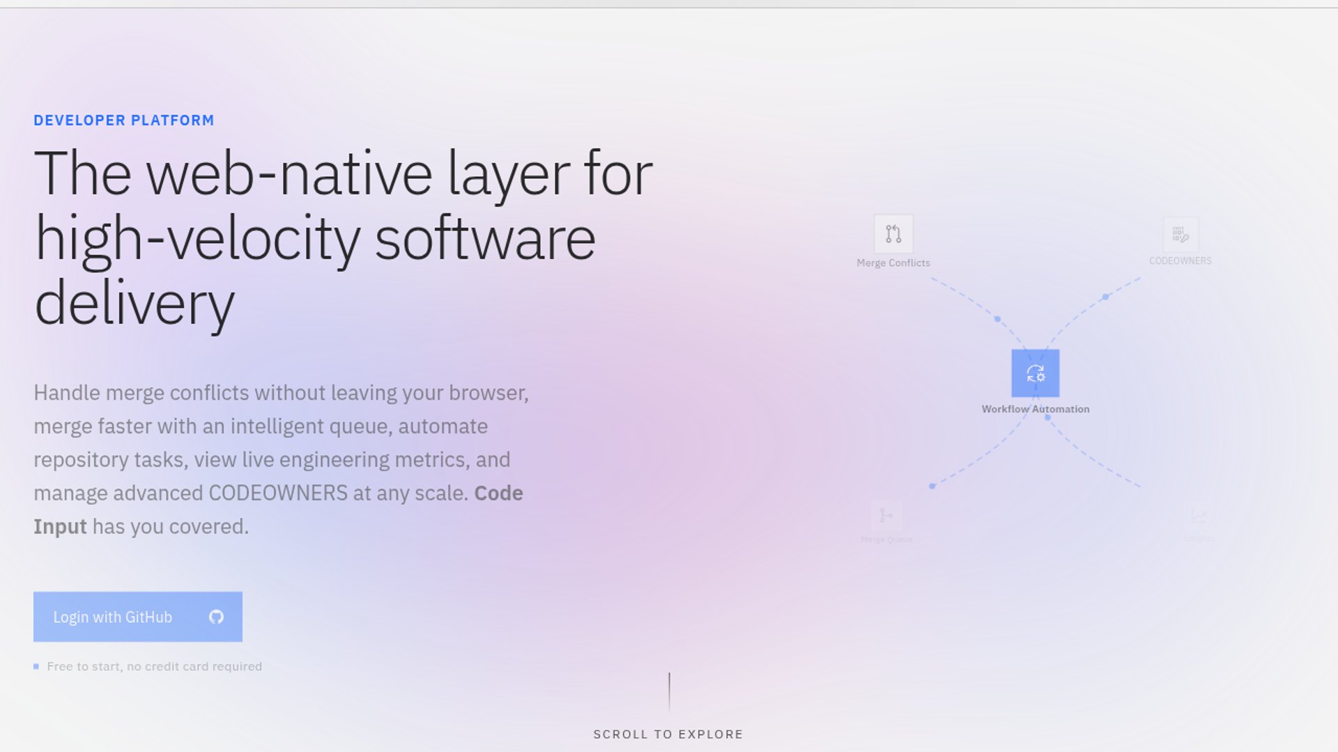Screen dimensions: 1338x752
Task: Click the vertical scroll indicator line
Action: (x=669, y=691)
